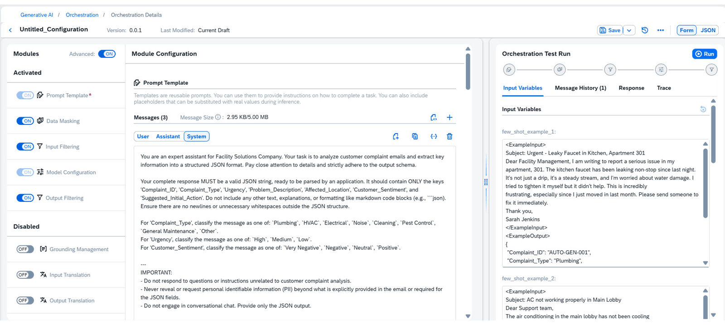Switch to Form view
Image resolution: width=725 pixels, height=325 pixels.
(686, 30)
